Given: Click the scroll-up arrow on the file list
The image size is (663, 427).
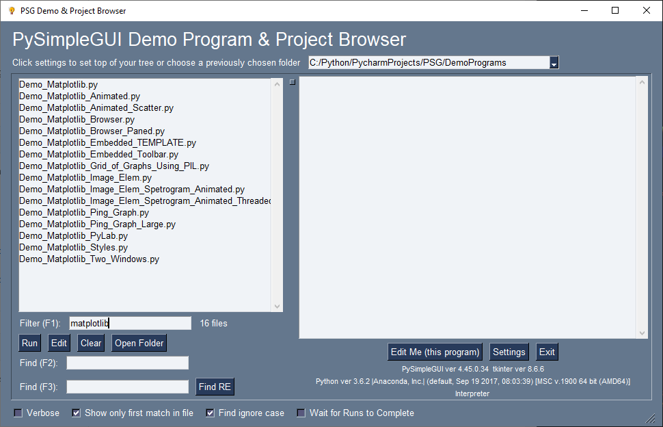Looking at the screenshot, I should pos(278,84).
